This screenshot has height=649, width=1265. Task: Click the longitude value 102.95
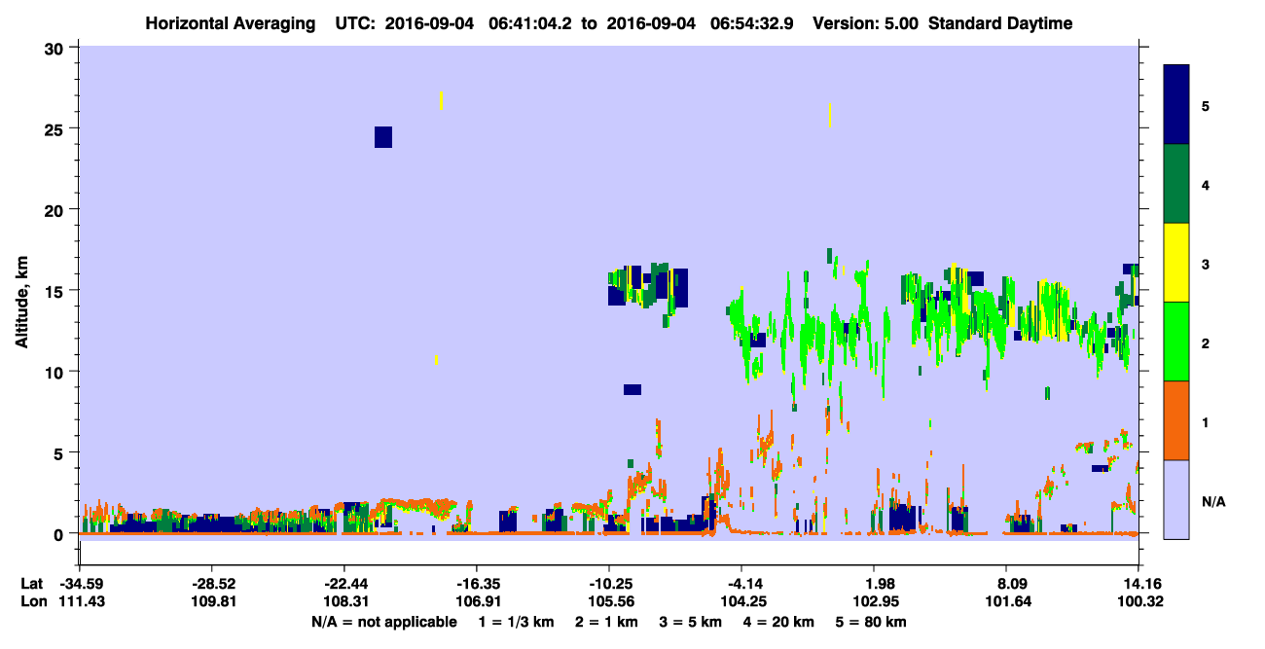pos(874,601)
